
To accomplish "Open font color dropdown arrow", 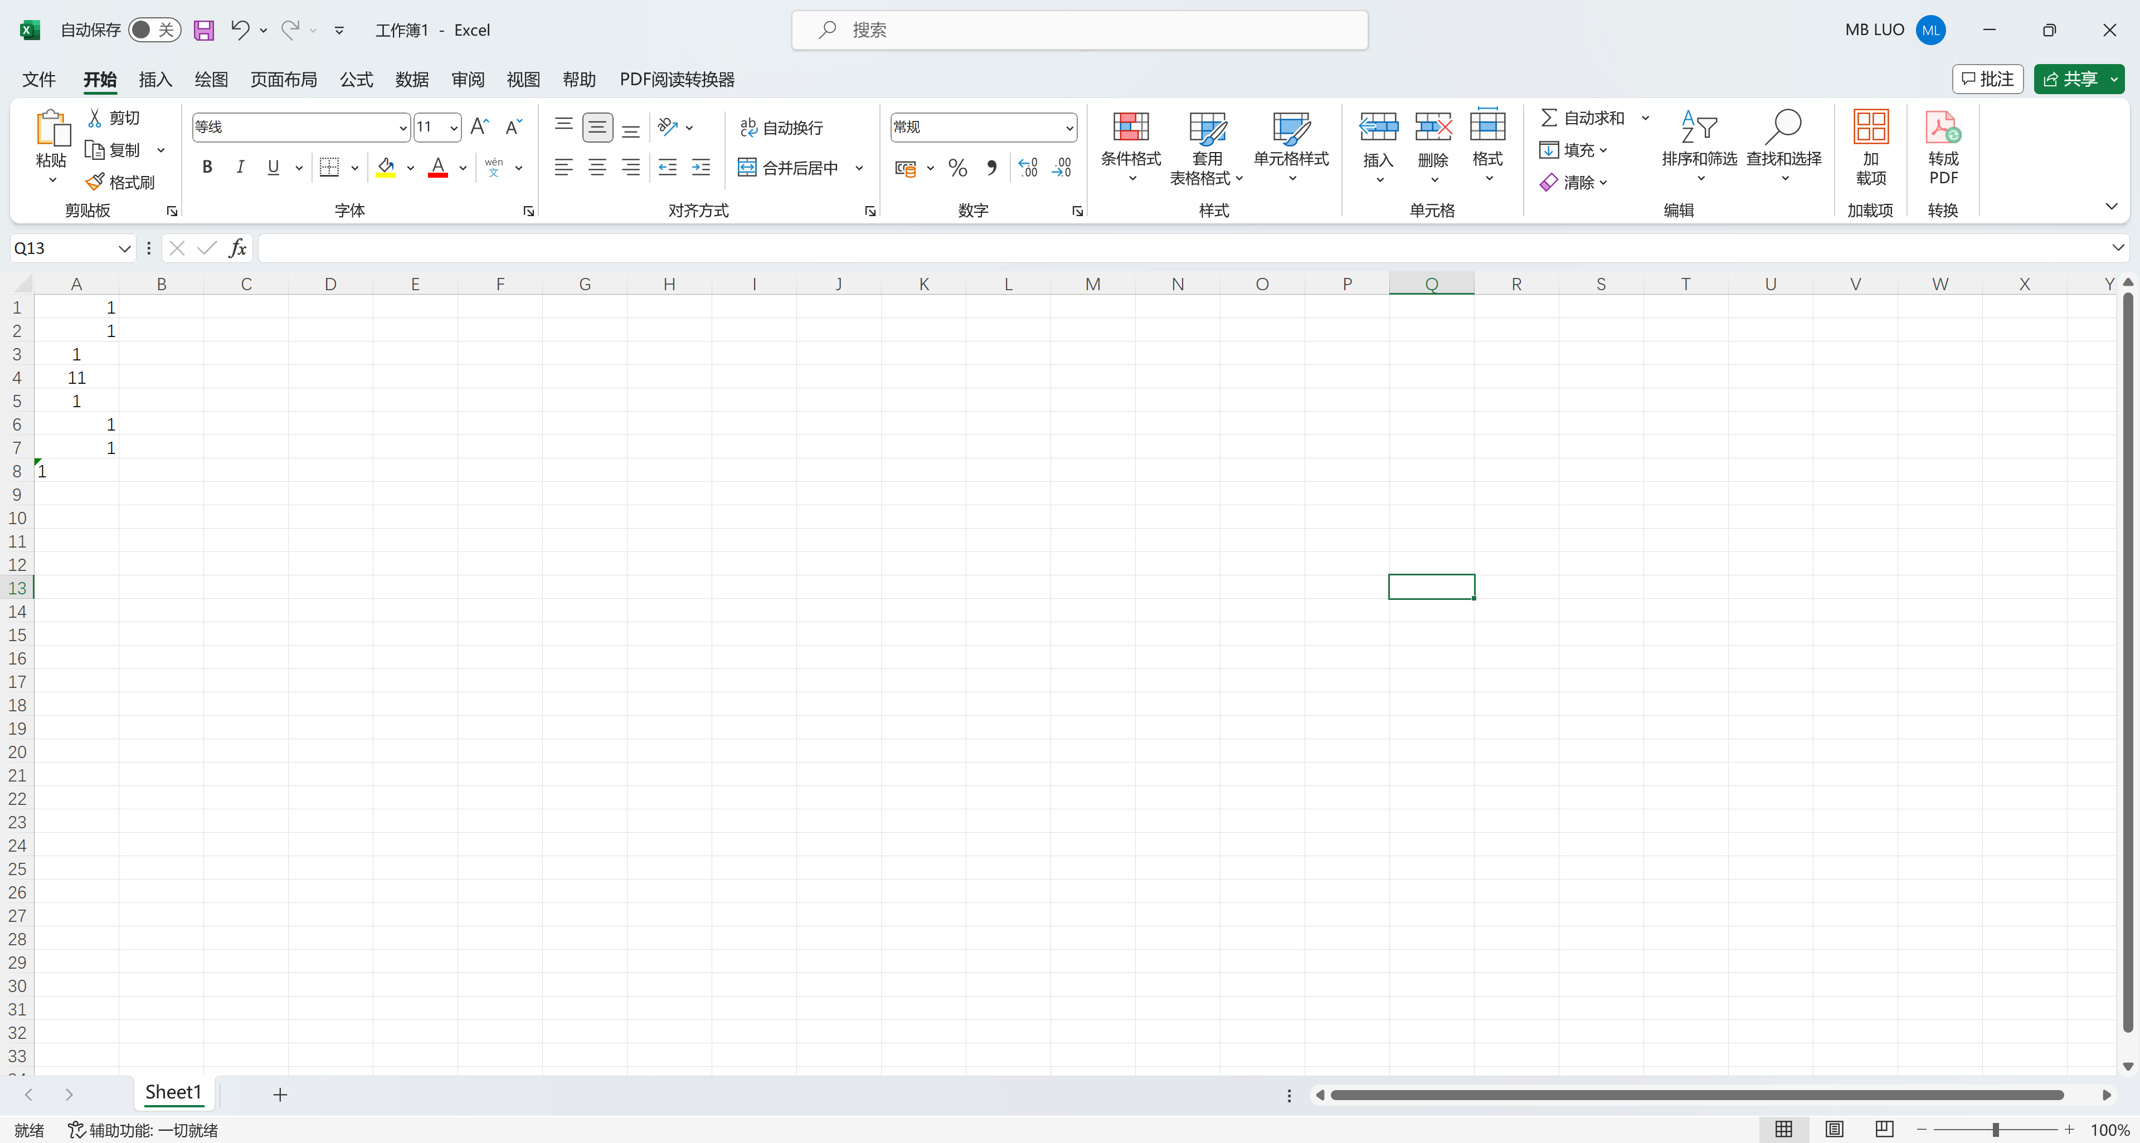I will [x=463, y=168].
